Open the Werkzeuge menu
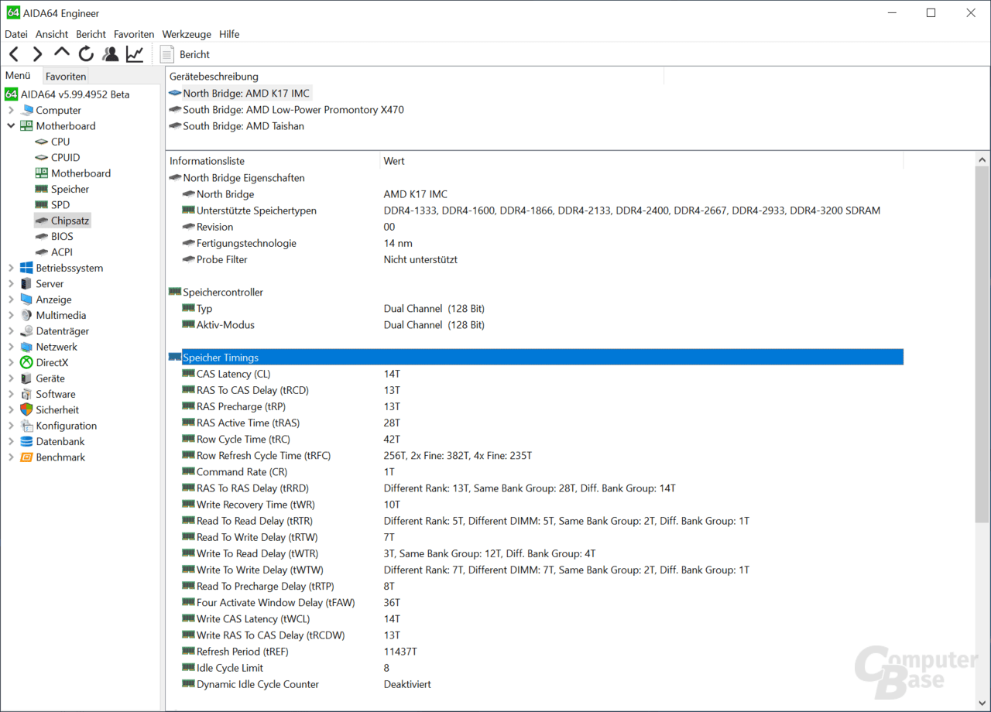The width and height of the screenshot is (991, 712). [187, 34]
